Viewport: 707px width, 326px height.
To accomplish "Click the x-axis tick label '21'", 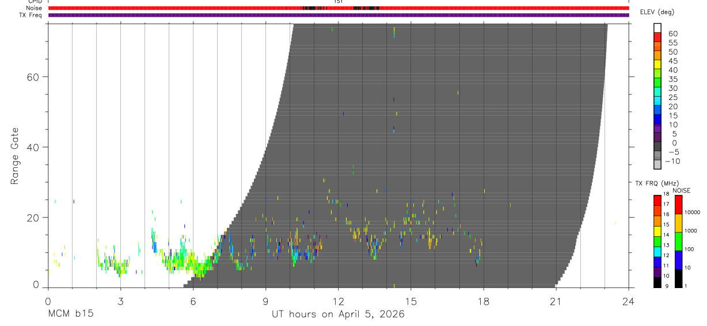I will pyautogui.click(x=556, y=301).
